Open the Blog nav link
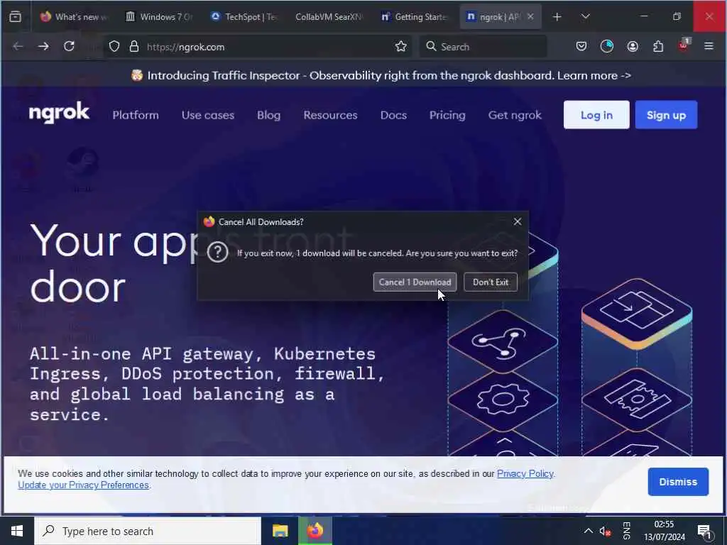The height and width of the screenshot is (545, 727). [268, 115]
